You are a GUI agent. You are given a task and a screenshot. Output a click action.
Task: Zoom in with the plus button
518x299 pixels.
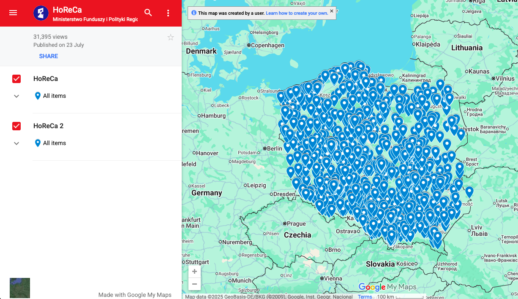pos(194,272)
